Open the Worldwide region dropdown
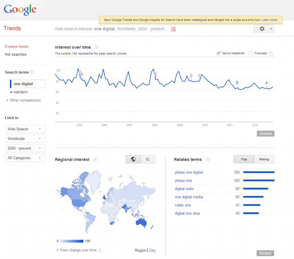The height and width of the screenshot is (259, 294). [25, 139]
